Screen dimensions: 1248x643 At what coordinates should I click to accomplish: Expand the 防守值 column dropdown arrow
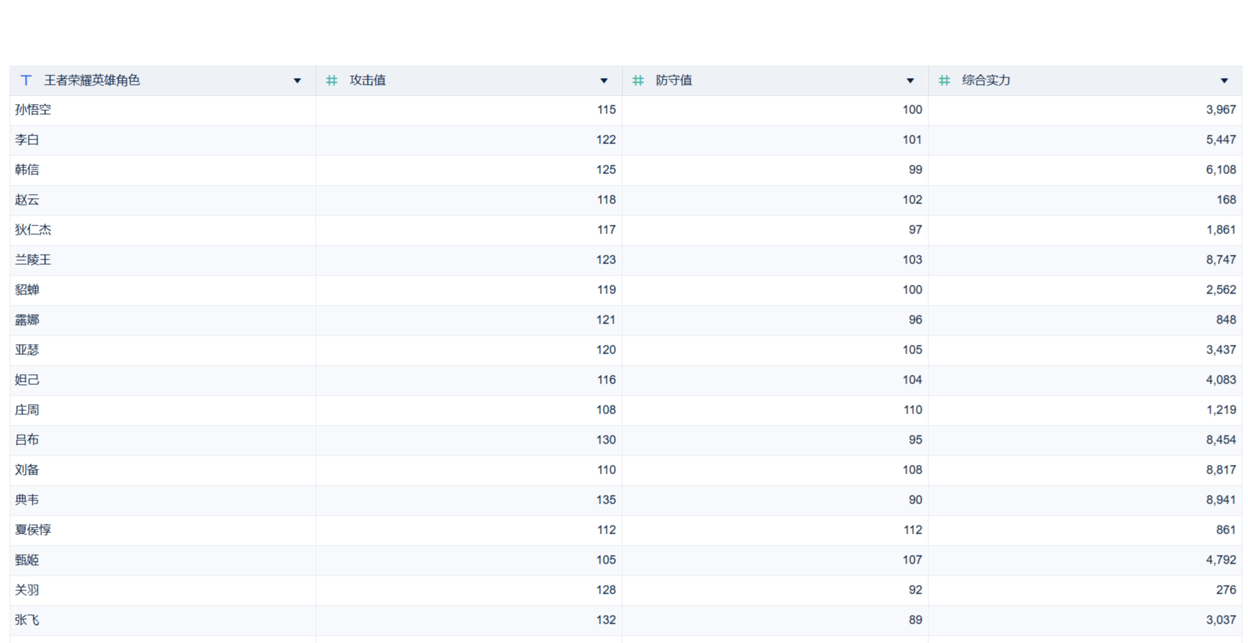(x=910, y=81)
